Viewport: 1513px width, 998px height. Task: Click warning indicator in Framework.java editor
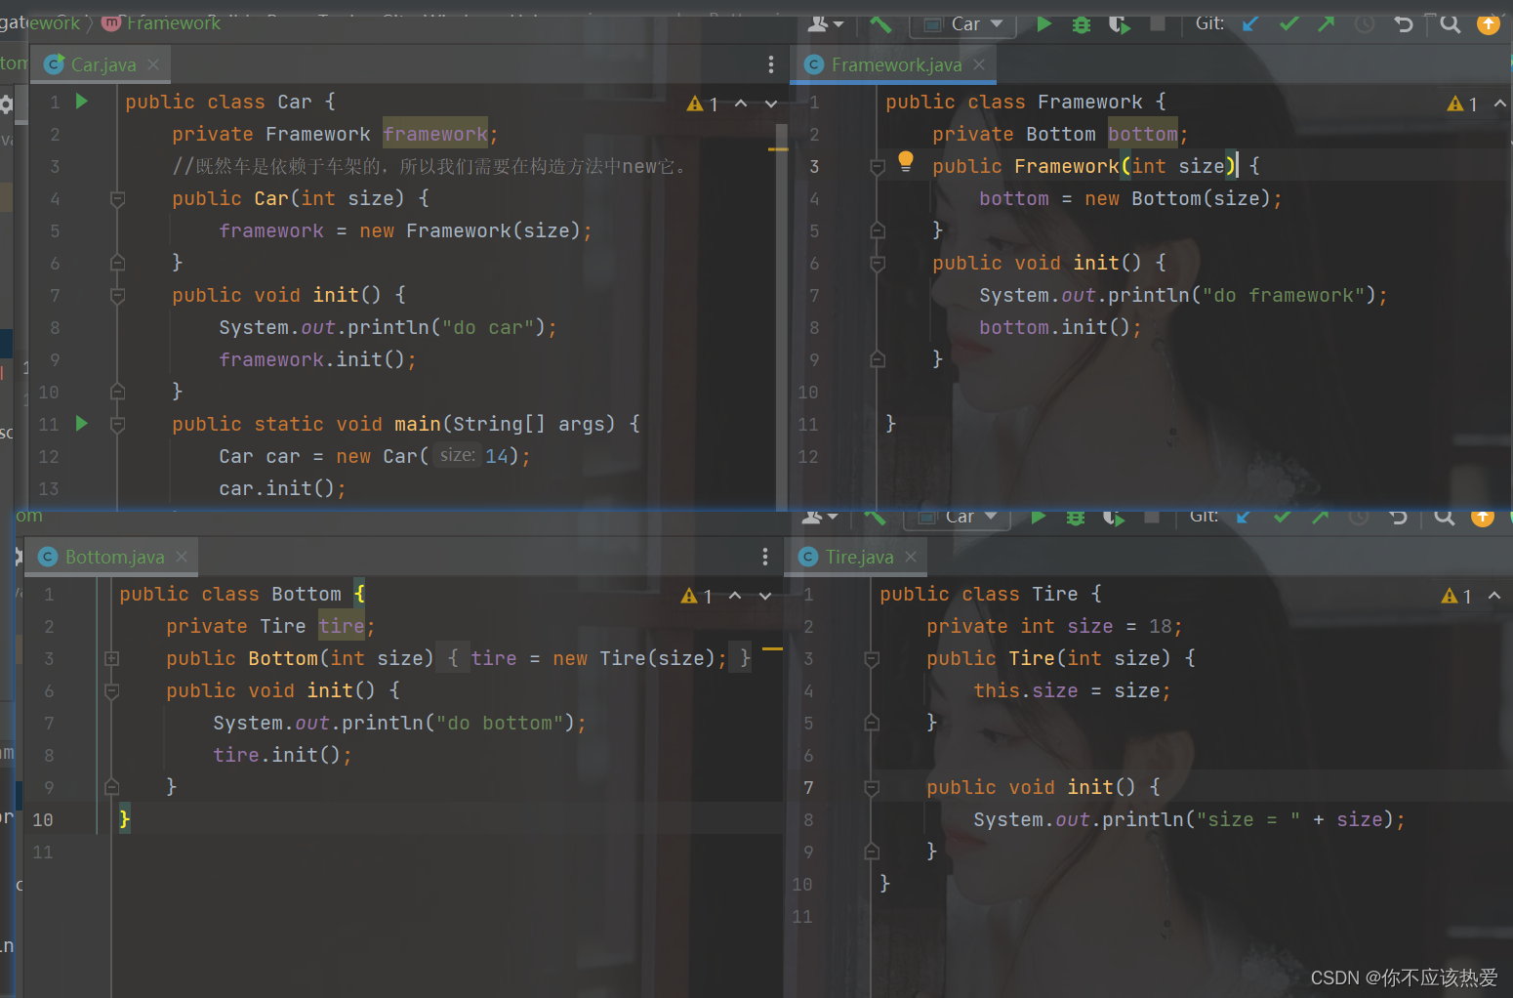pyautogui.click(x=1462, y=104)
